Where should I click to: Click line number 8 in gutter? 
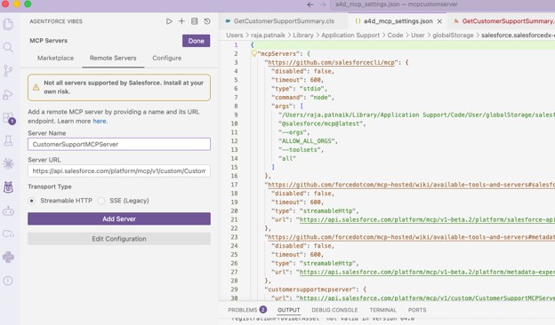[236, 106]
